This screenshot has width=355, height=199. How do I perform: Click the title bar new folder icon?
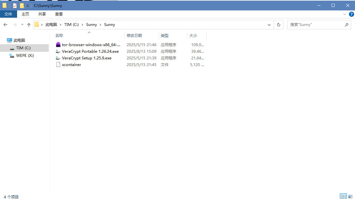[x=22, y=6]
